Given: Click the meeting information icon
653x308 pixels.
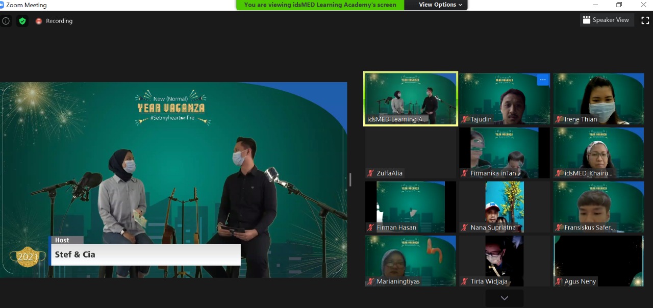Looking at the screenshot, I should pos(6,21).
